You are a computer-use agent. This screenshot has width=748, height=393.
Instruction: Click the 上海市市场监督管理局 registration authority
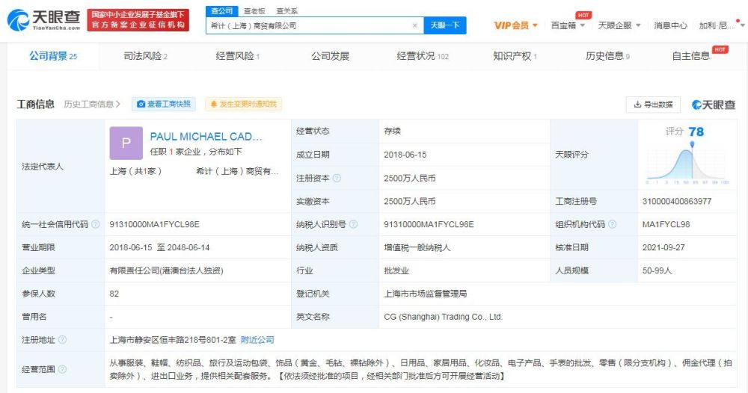(425, 294)
